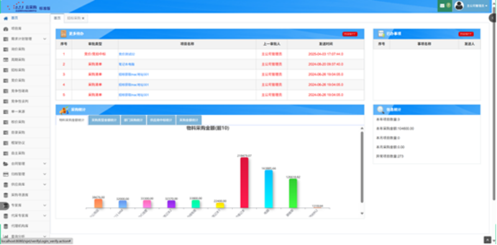Click the chart panel scroll-up arrow

click(362, 128)
